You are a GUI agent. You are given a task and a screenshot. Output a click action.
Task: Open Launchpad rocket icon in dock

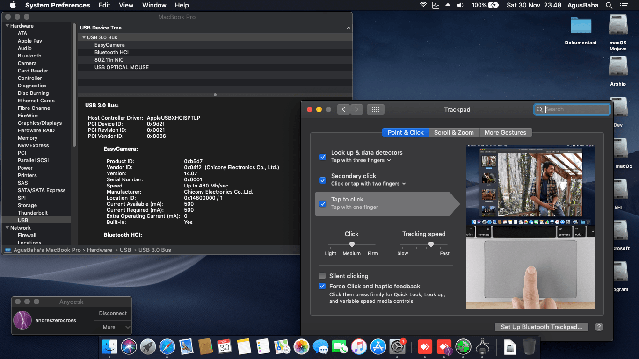click(148, 346)
